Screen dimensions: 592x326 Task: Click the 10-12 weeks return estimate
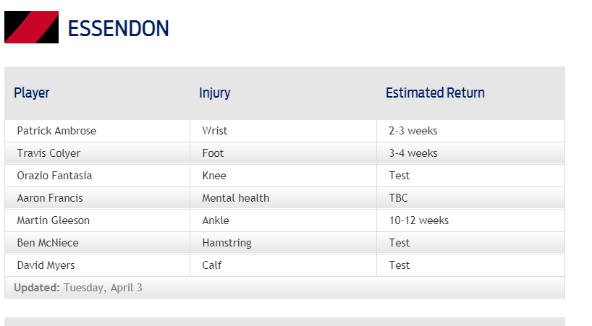pyautogui.click(x=419, y=220)
